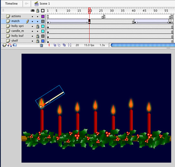Image resolution: width=175 pixels, height=167 pixels.
Task: Click the back arrow beside Timeline
Action: coord(27,3)
